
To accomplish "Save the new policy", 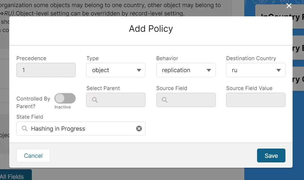I will 271,155.
